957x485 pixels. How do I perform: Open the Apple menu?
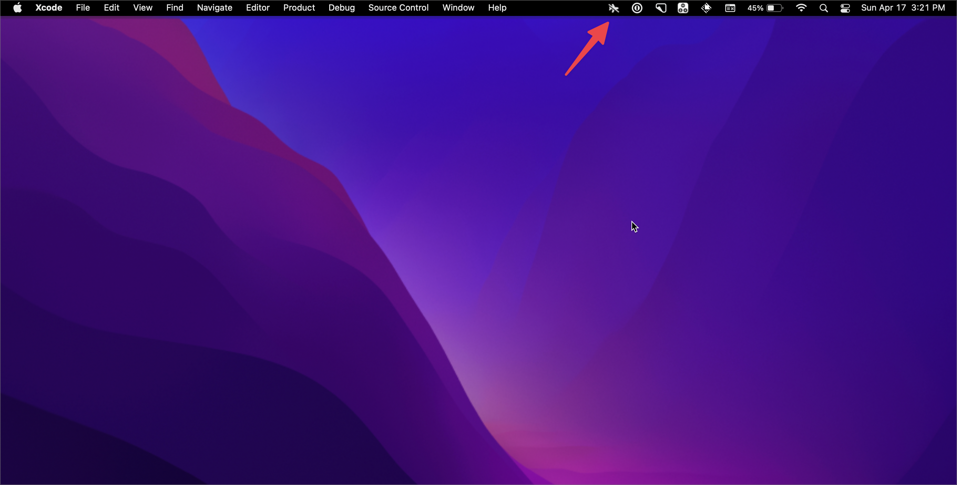(x=18, y=8)
